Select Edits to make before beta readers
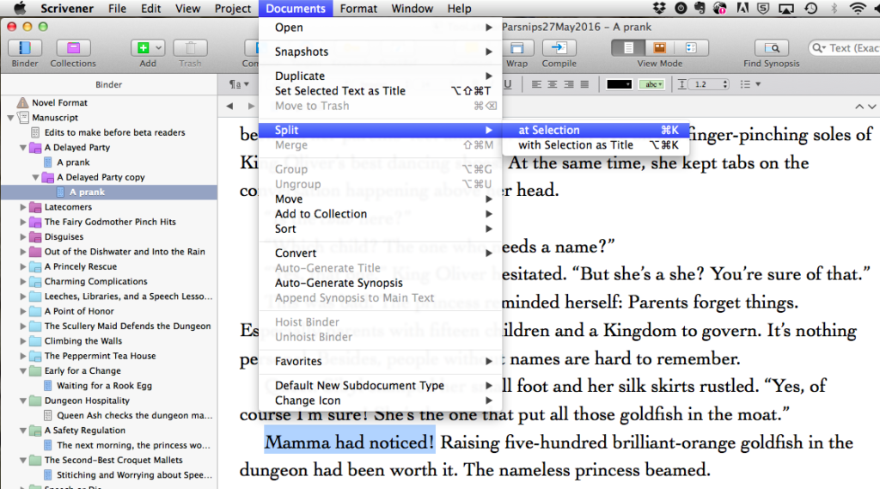 tap(114, 132)
